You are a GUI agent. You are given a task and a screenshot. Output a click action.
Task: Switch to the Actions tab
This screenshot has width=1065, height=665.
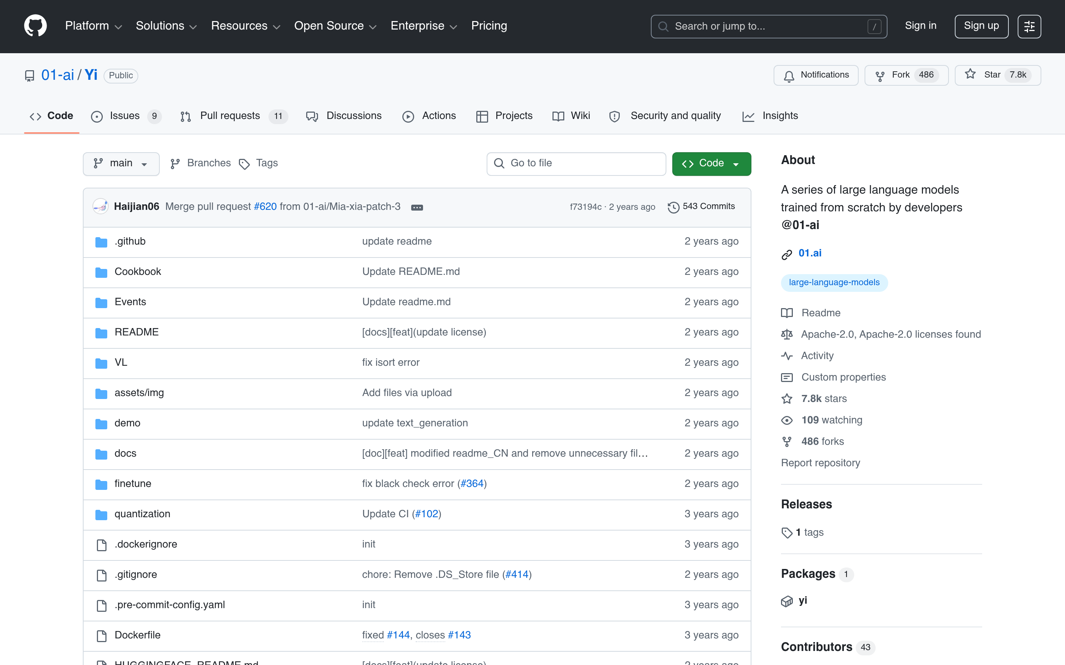(x=430, y=116)
